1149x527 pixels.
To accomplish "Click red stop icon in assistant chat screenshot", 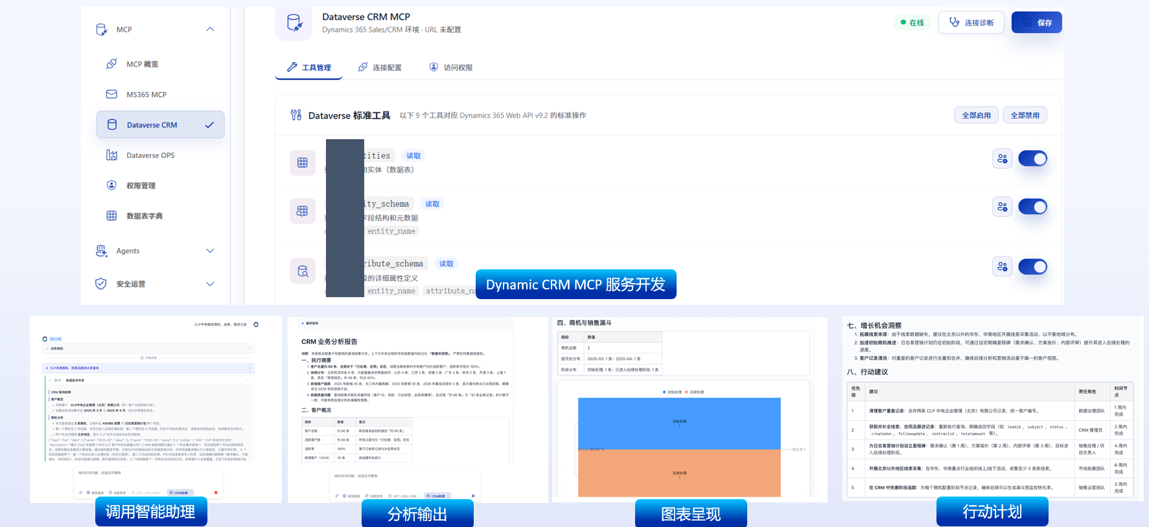I will (x=216, y=493).
